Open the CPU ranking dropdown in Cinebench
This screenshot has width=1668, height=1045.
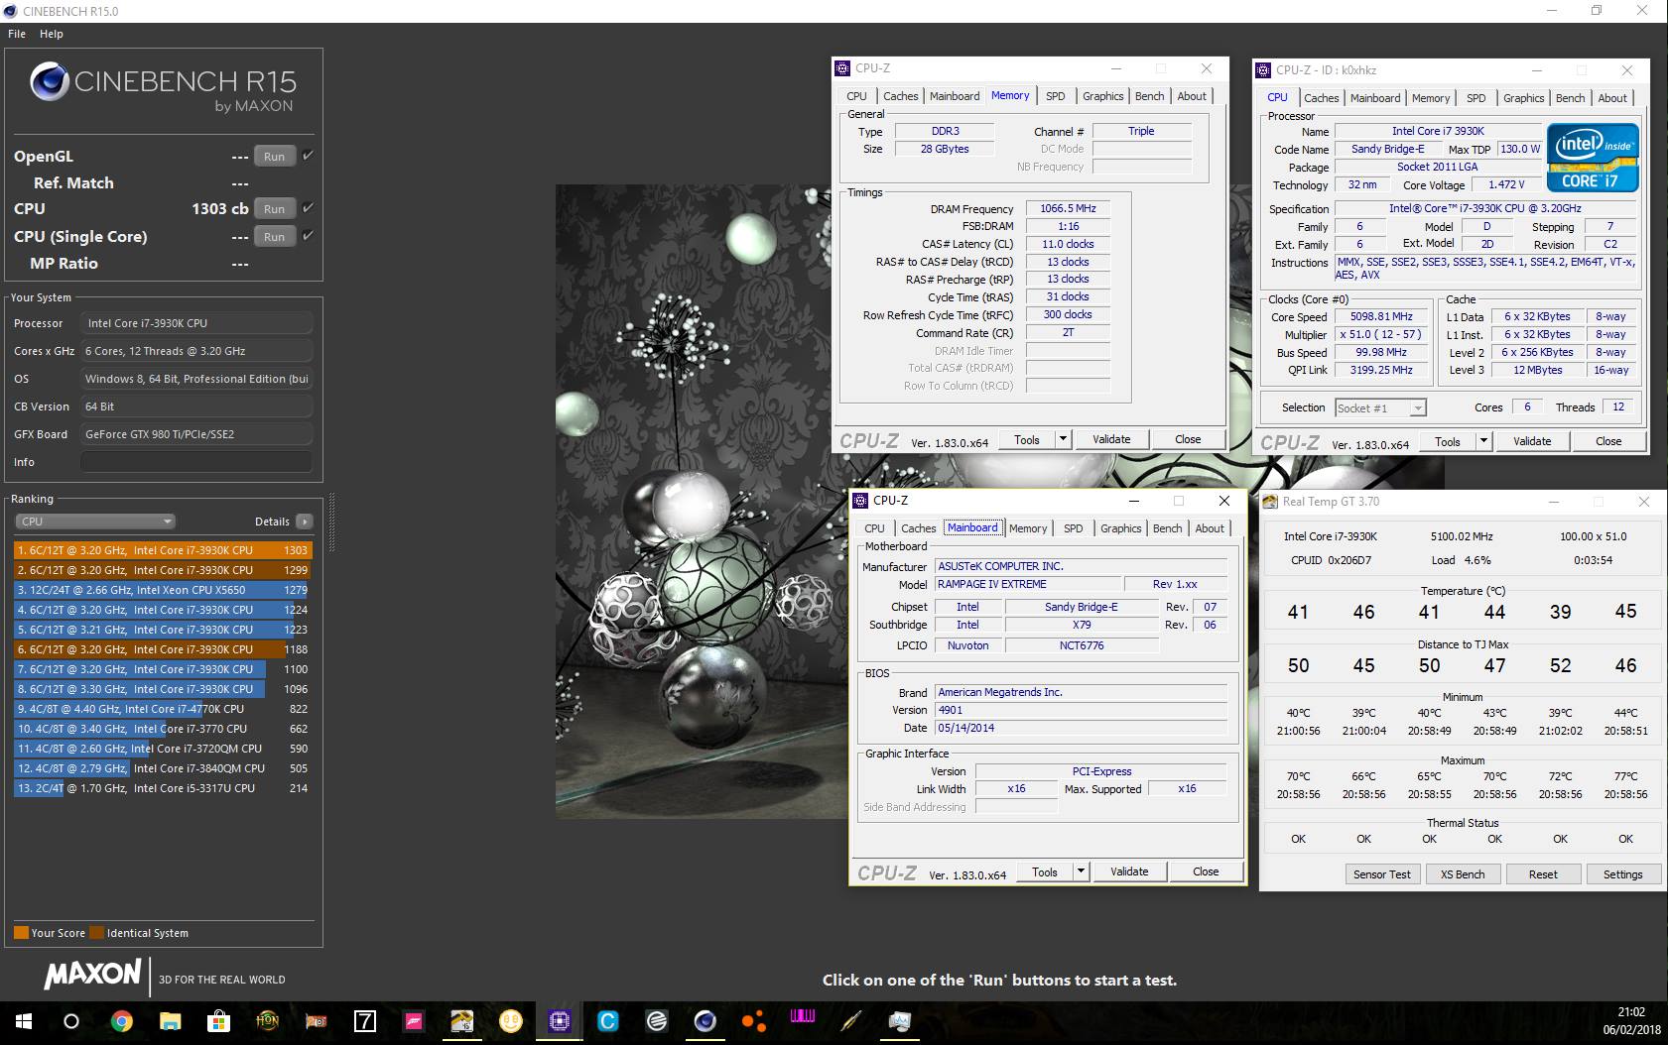point(95,522)
